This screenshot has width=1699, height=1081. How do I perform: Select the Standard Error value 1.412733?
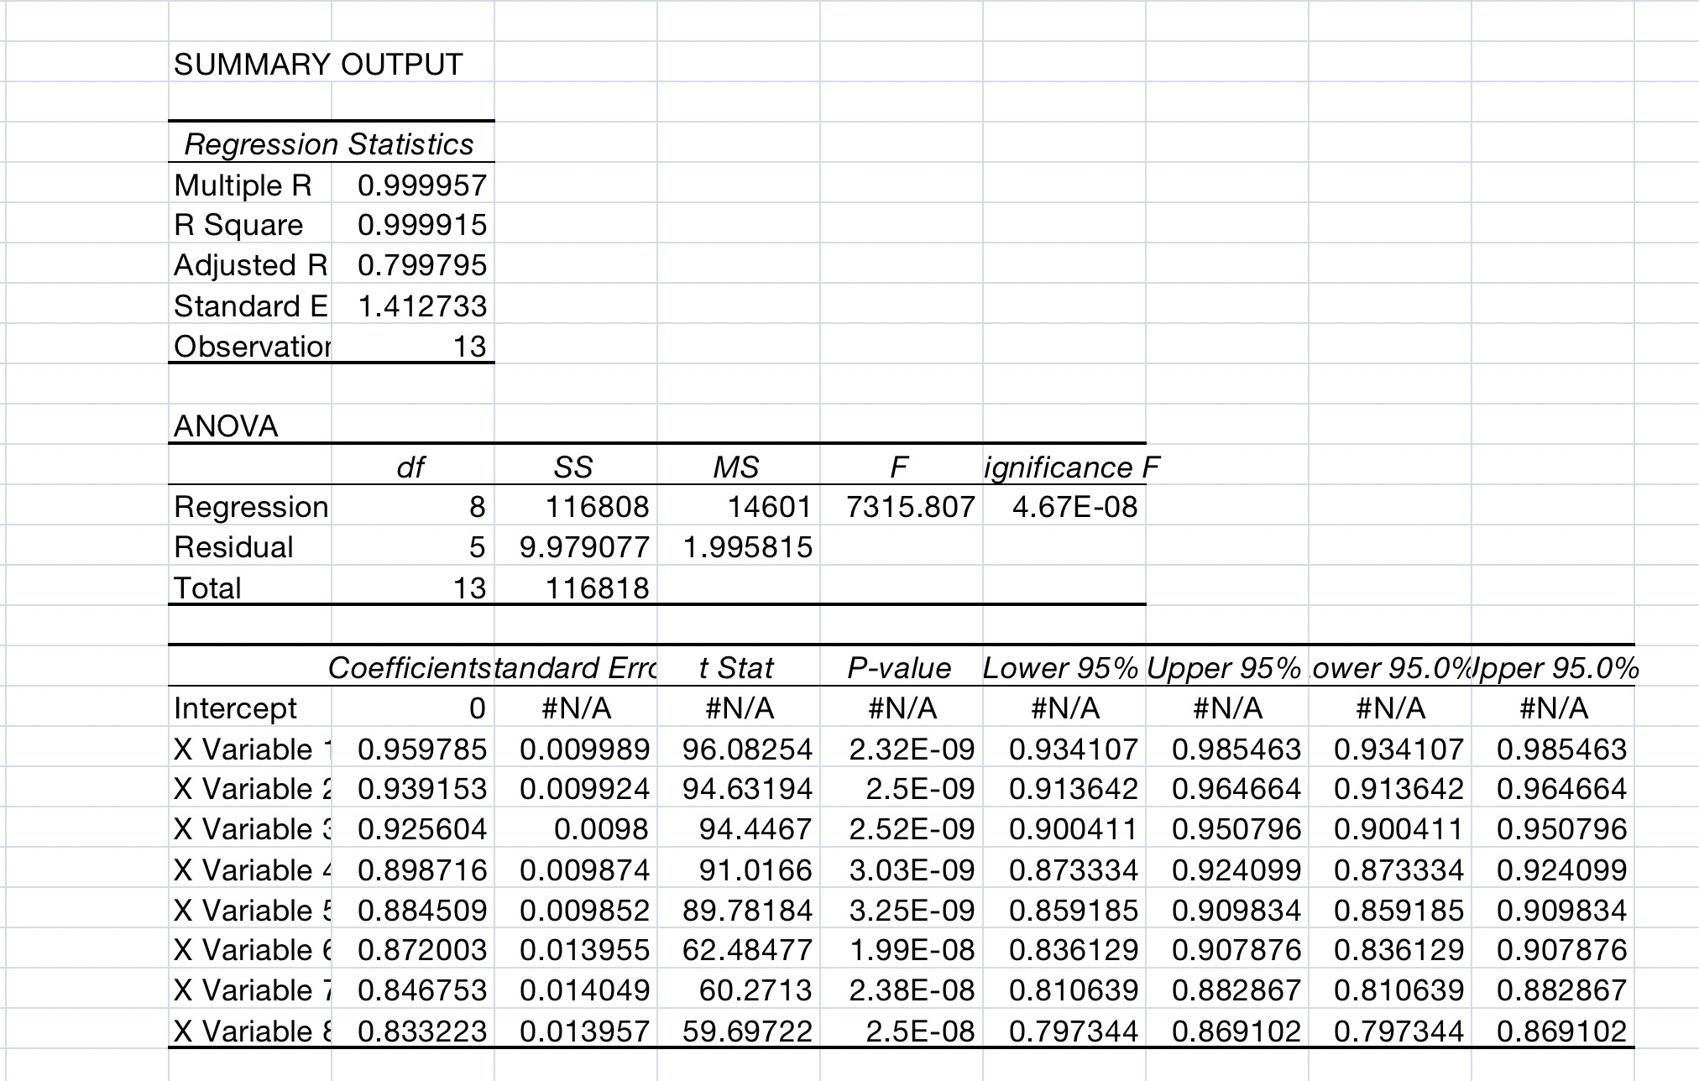click(x=421, y=306)
